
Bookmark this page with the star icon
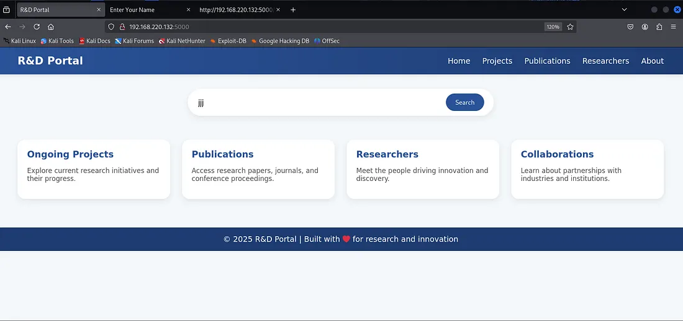[570, 27]
